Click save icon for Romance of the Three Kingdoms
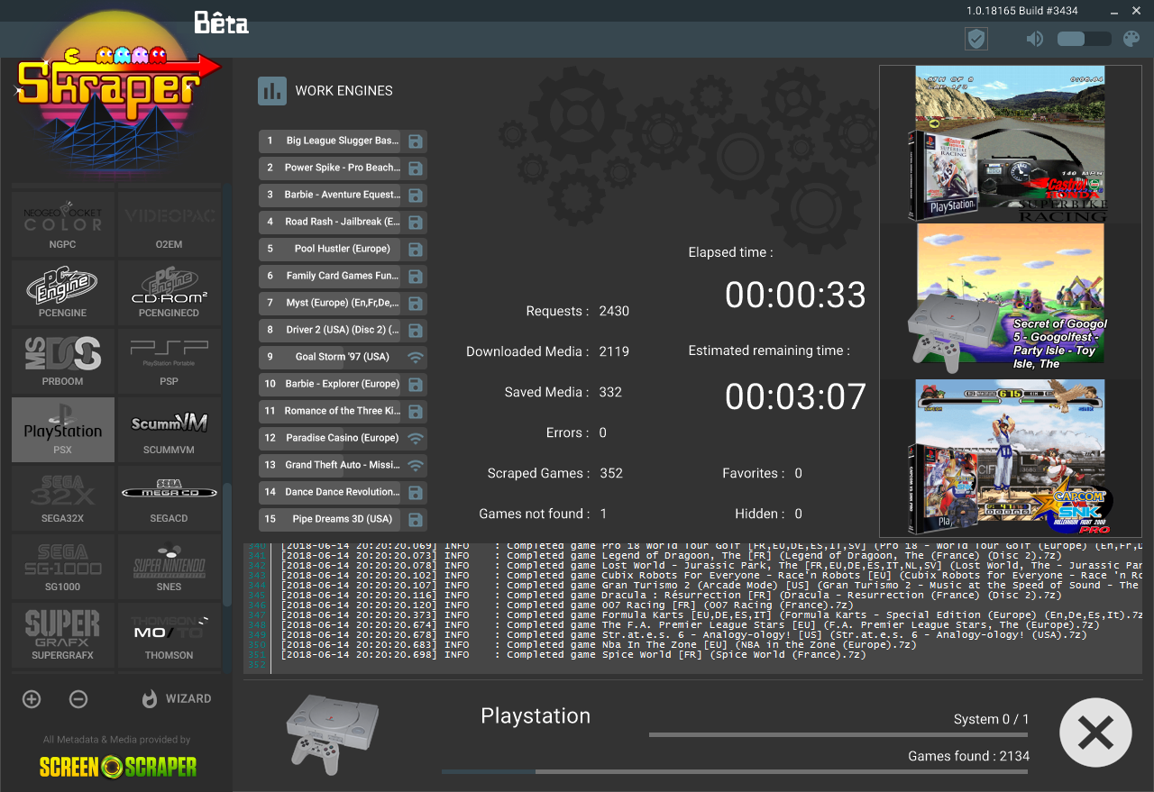This screenshot has height=792, width=1154. [x=415, y=412]
